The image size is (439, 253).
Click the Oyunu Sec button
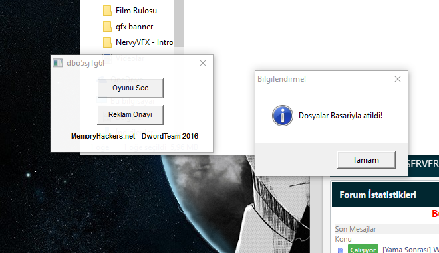click(130, 88)
